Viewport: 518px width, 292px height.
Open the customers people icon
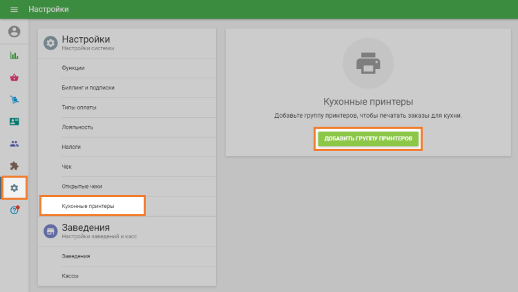[x=14, y=143]
